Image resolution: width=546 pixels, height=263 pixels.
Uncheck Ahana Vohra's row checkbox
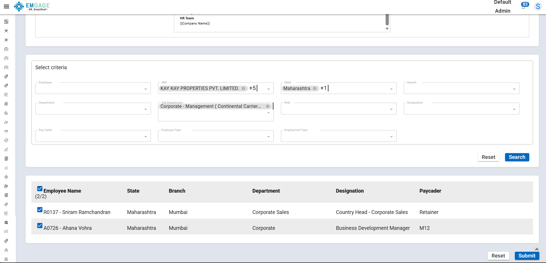pyautogui.click(x=40, y=226)
